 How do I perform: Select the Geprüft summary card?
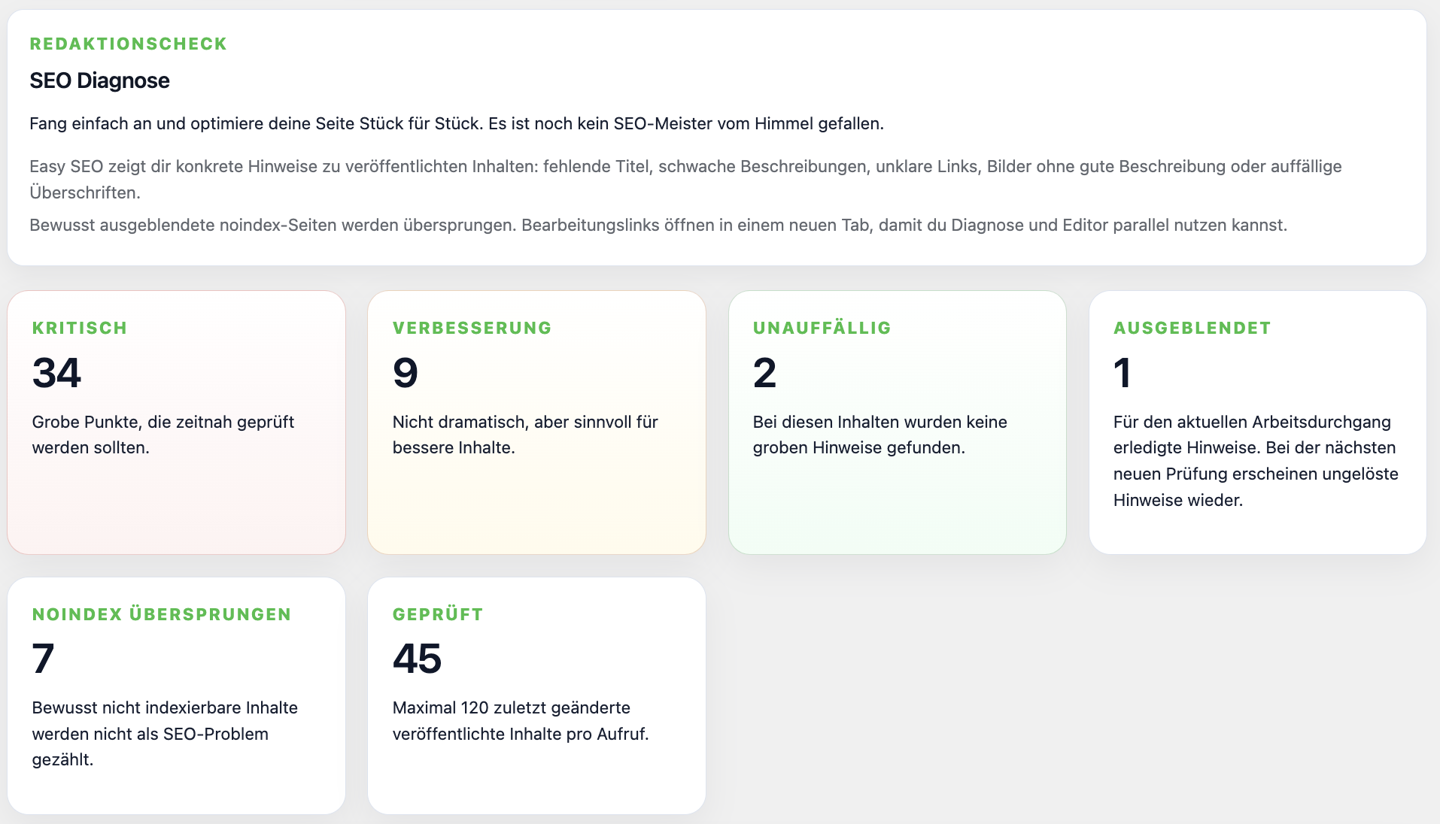(536, 695)
